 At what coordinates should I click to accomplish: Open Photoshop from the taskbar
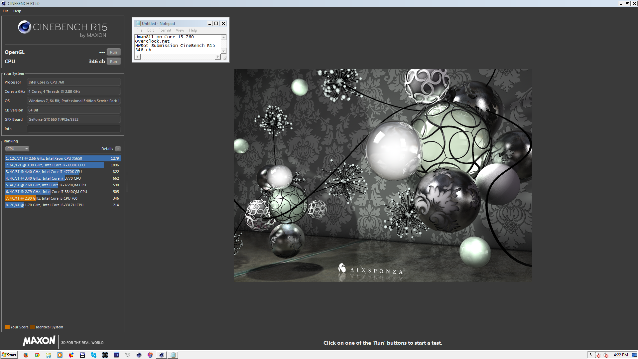coord(116,355)
